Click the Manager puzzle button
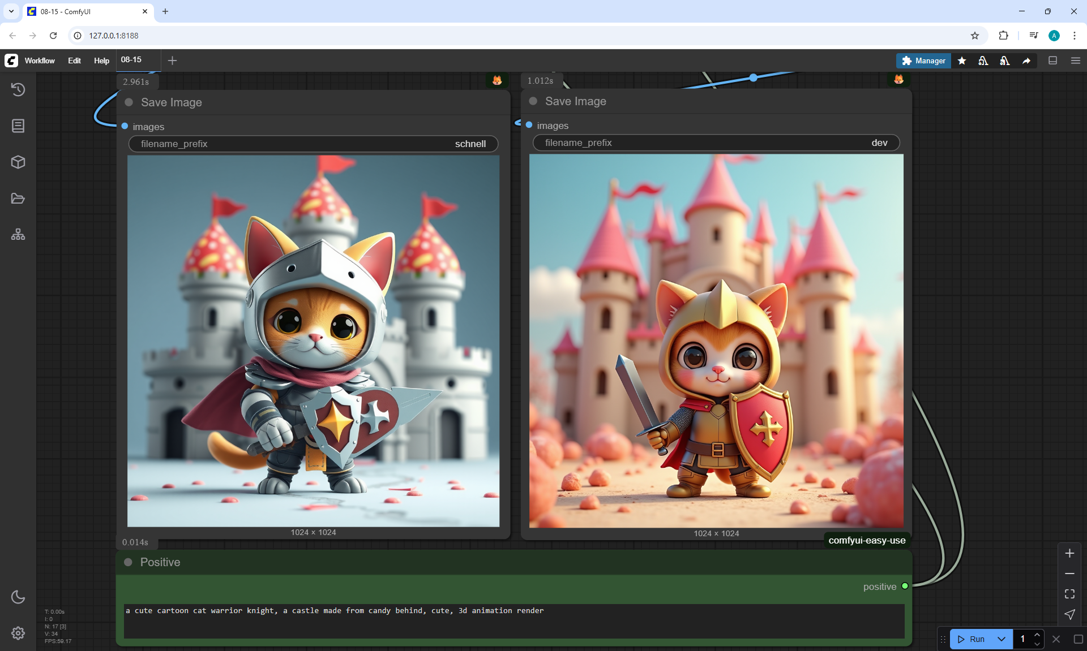 923,61
